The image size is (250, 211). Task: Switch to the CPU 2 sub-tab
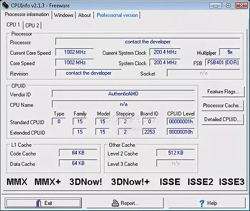(32, 25)
